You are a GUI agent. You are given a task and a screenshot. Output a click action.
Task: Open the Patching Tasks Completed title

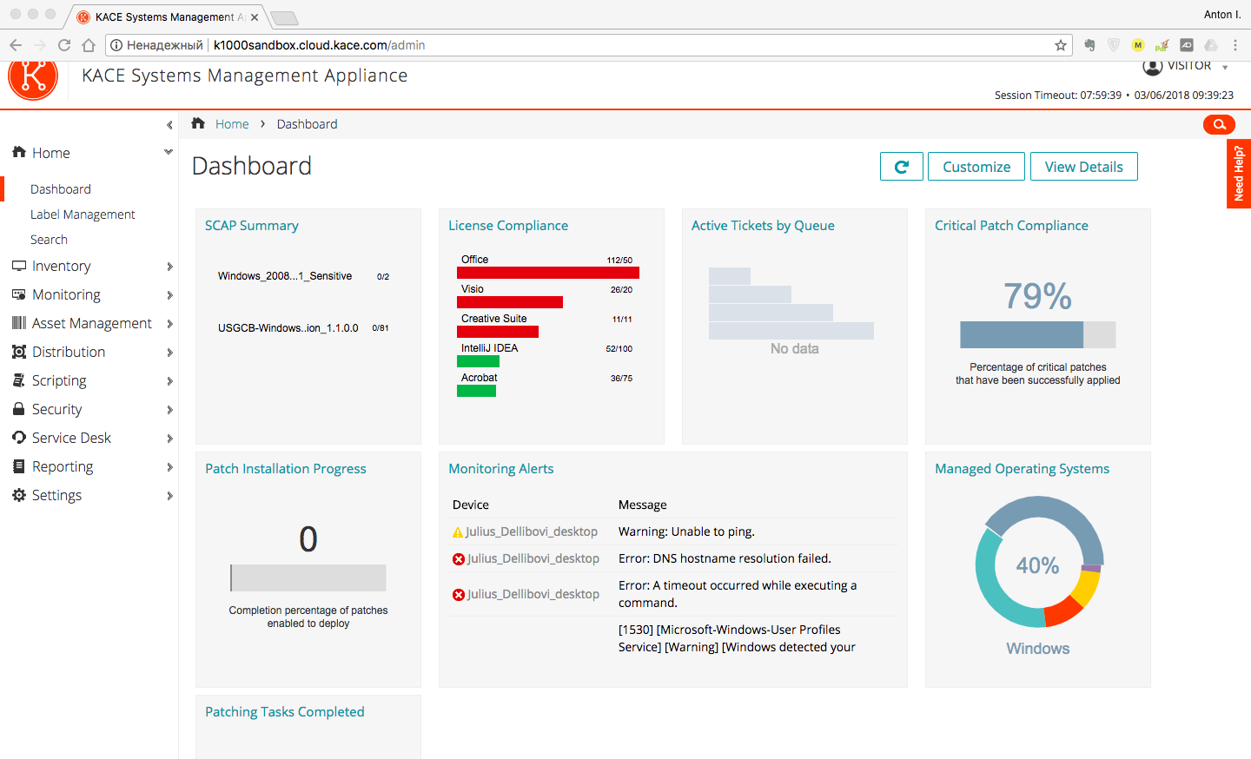(x=285, y=712)
